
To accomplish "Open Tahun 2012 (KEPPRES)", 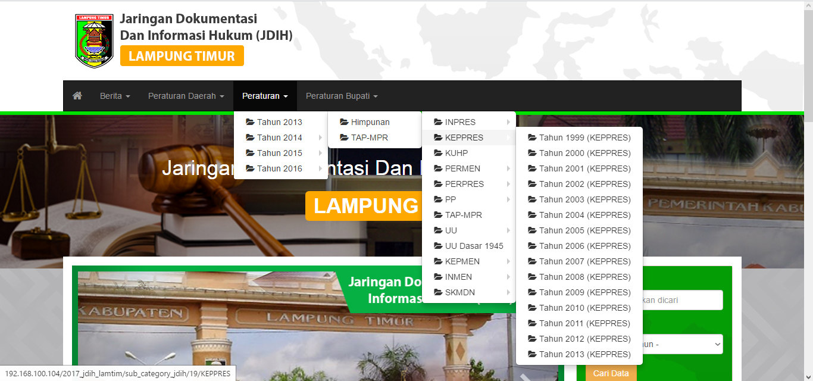I will [x=579, y=339].
